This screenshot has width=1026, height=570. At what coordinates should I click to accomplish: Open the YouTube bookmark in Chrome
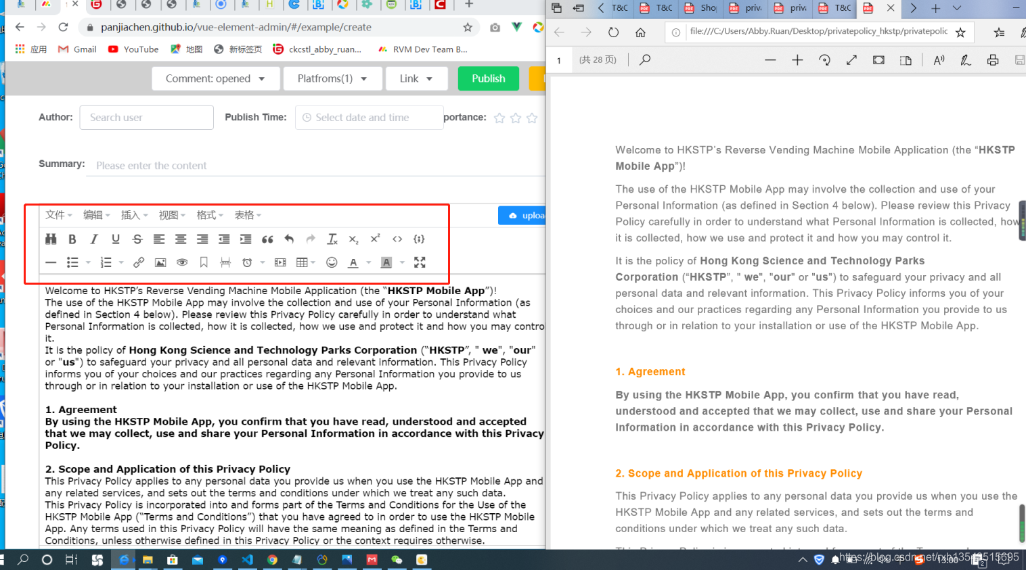133,49
